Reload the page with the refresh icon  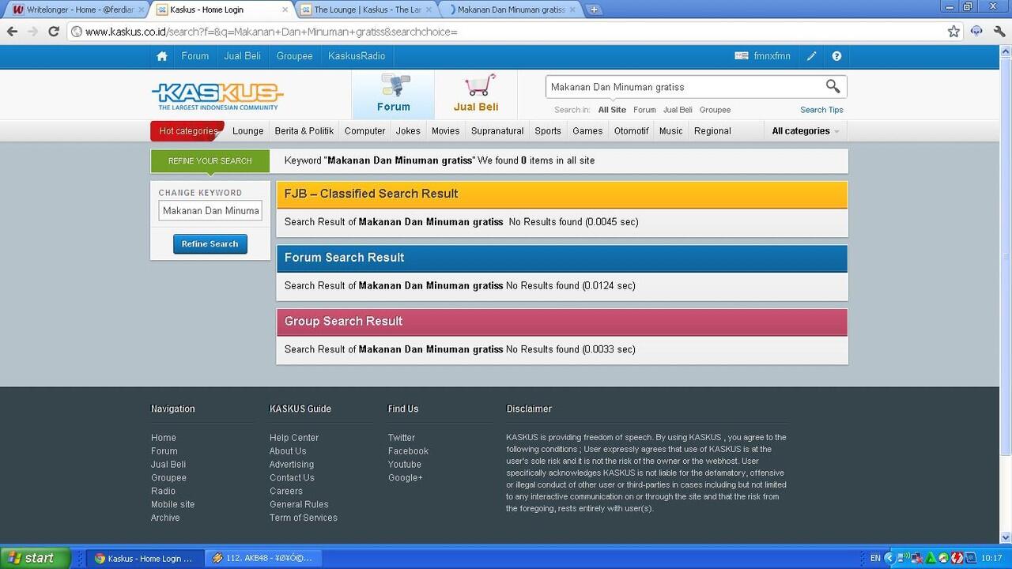(x=54, y=32)
